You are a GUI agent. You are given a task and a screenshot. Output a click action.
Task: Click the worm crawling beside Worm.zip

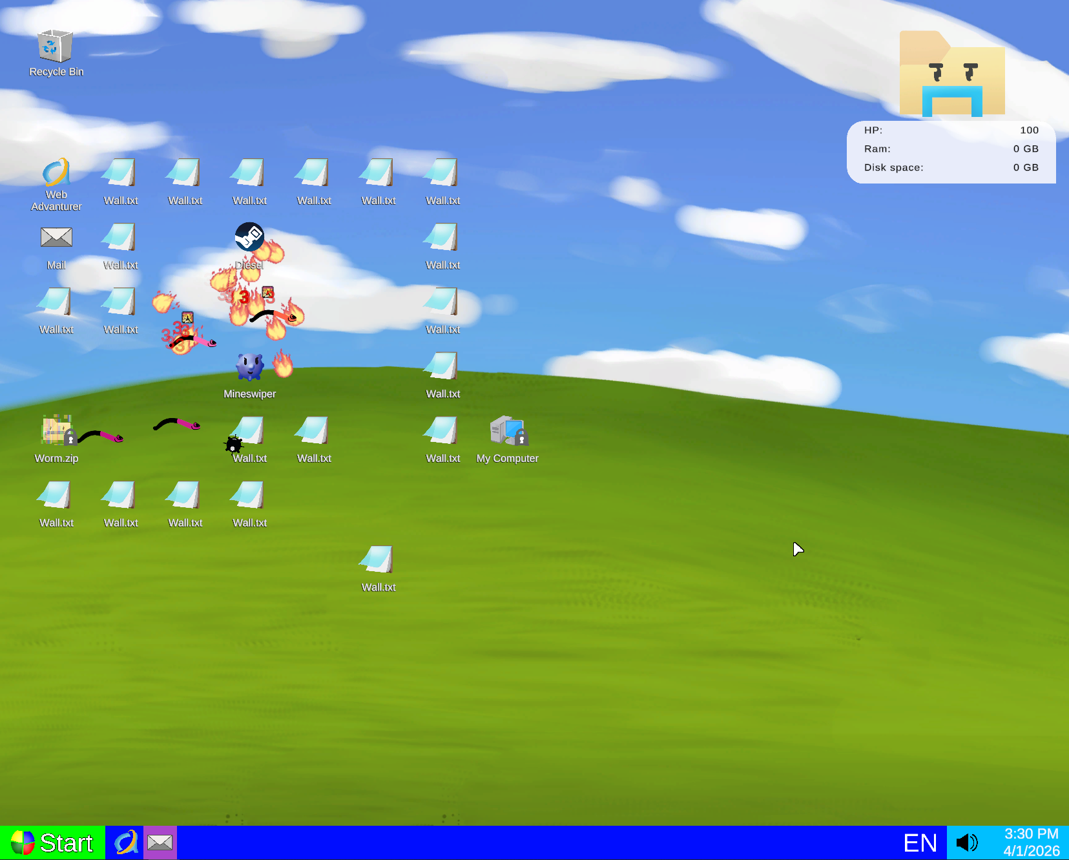click(100, 437)
